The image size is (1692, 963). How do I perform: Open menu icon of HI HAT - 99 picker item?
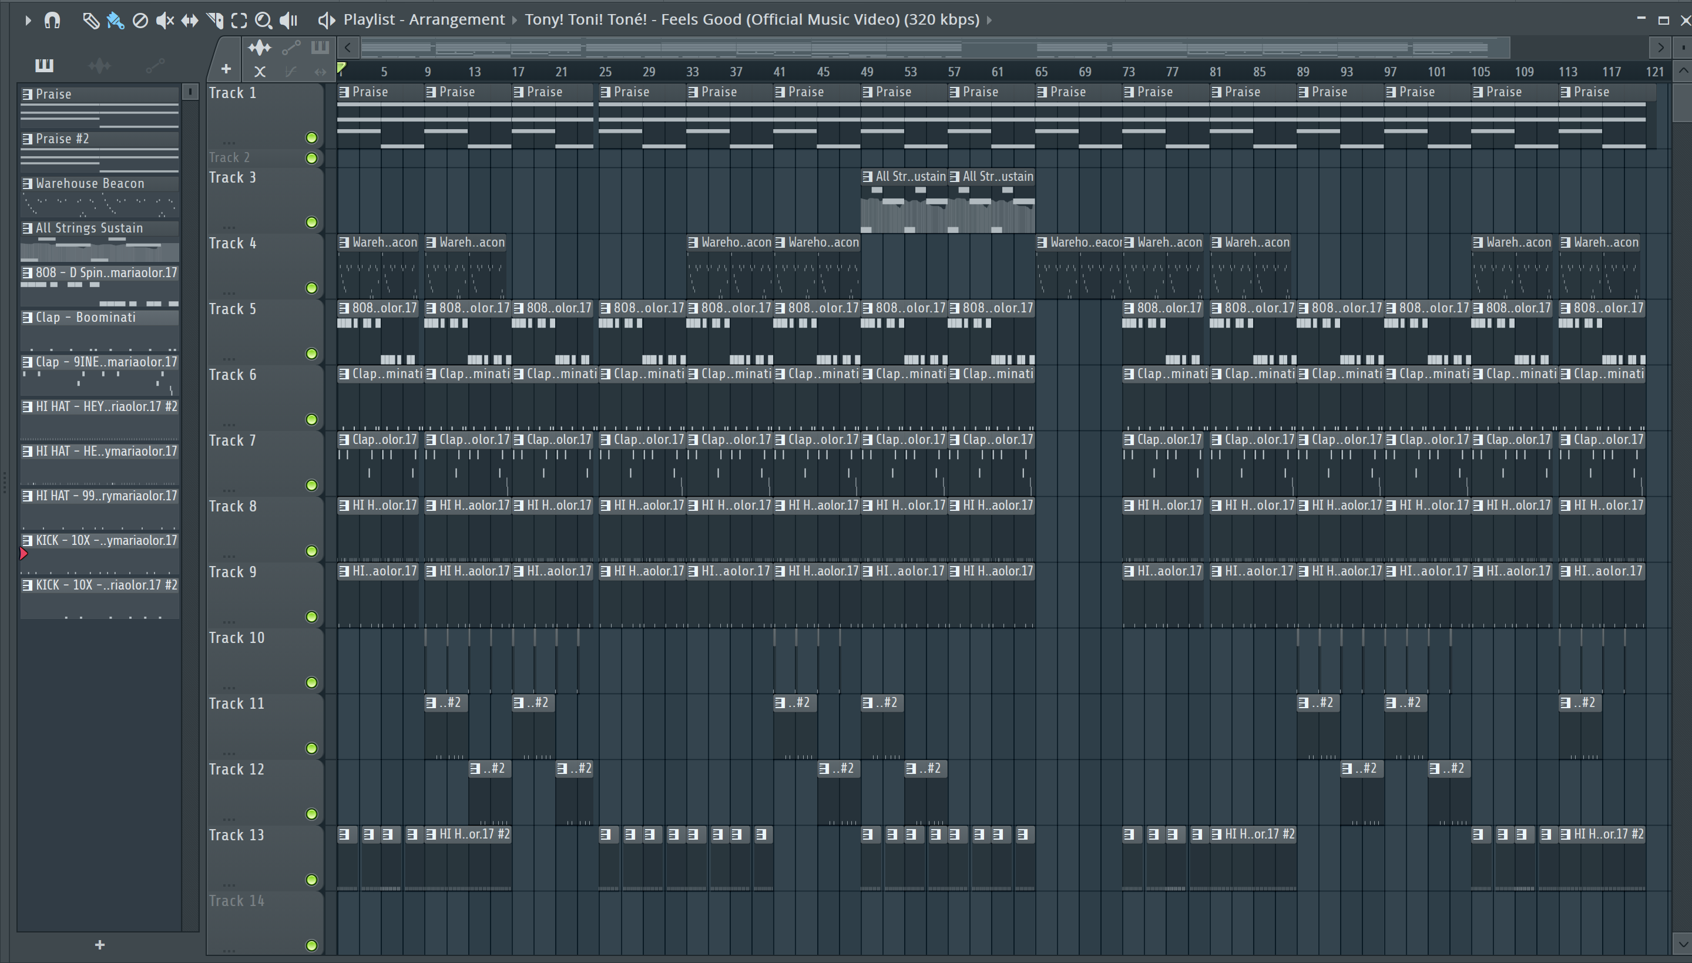click(x=27, y=496)
